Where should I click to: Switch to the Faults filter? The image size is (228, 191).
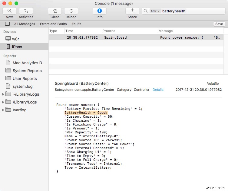76,24
